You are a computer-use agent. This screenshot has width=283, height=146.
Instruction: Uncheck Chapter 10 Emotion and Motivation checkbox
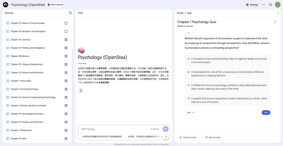coord(66,73)
